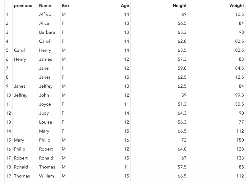
Task: Click Carol in the previous column
Action: 19,50
